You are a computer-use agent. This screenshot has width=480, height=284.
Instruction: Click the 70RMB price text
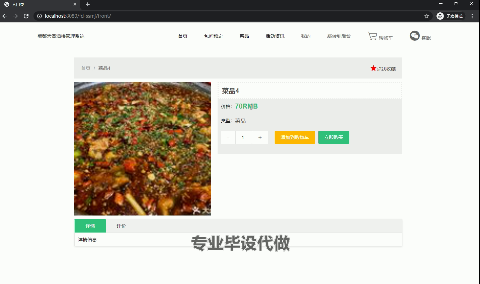coord(246,106)
